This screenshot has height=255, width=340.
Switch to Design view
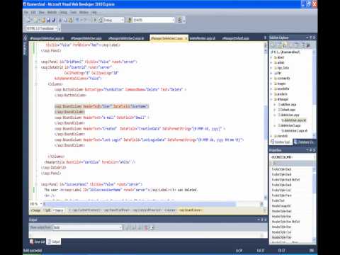pyautogui.click(x=35, y=210)
